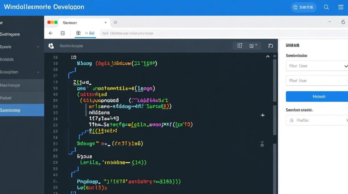Toggle the secondary layout view icon in editor toolbar
The image size is (348, 194).
(x=252, y=45)
